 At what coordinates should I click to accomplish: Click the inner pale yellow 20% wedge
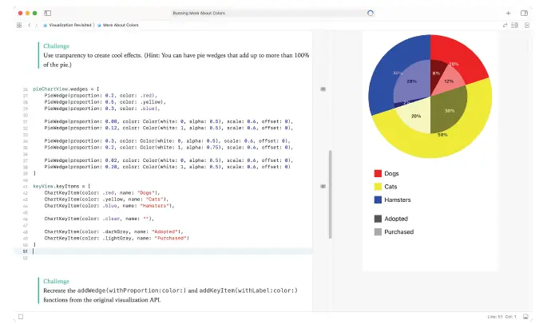[414, 117]
